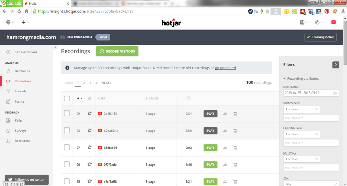Collapse the Filters panel arrow
347x186 pixels.
tap(336, 65)
